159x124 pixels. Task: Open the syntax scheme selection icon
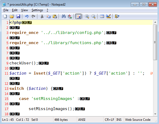tap(102, 16)
